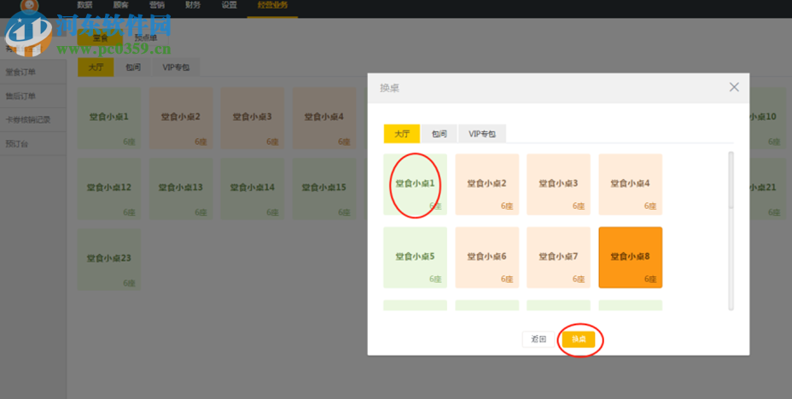Open the 财务 top menu

click(x=193, y=6)
